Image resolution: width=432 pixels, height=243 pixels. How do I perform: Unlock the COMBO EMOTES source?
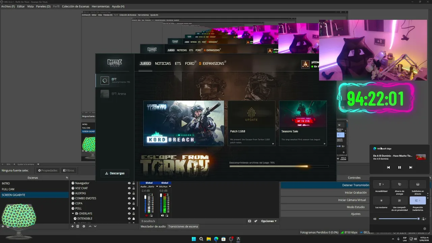point(134,198)
